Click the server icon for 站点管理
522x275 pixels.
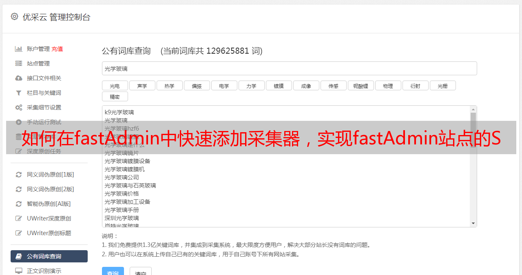(19, 63)
